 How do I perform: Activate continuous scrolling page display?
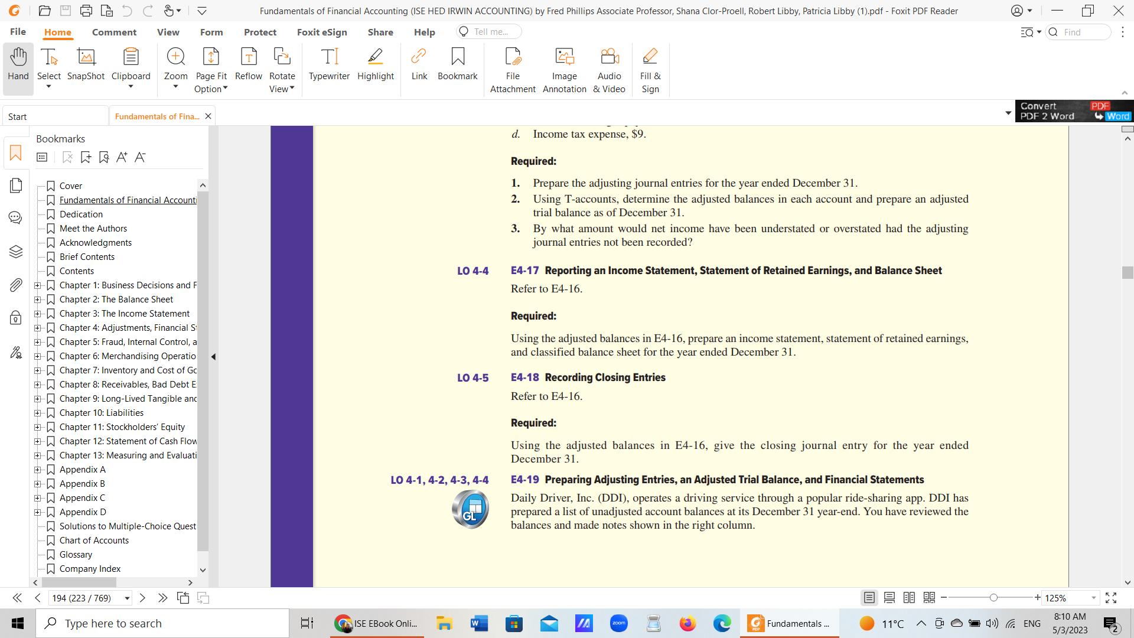click(889, 598)
